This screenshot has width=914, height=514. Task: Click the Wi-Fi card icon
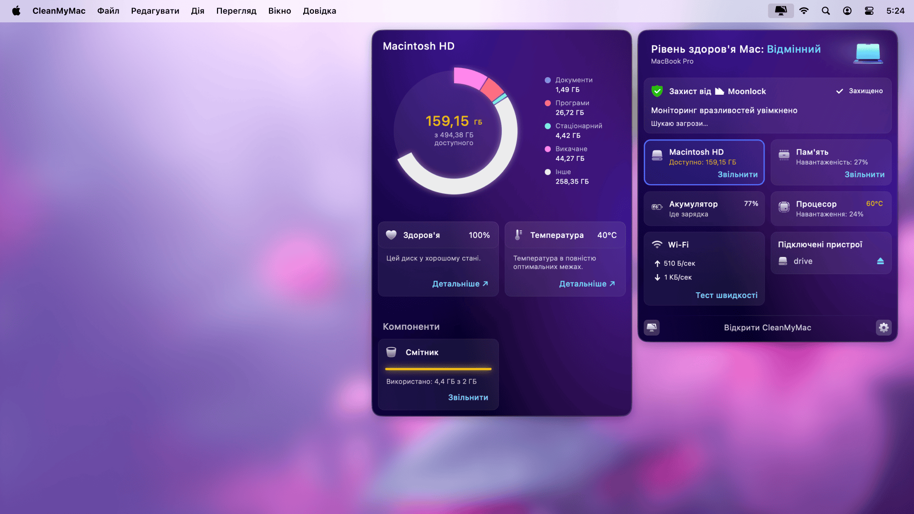point(657,244)
